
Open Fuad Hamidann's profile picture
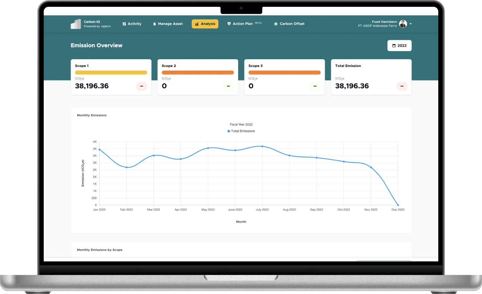point(403,24)
